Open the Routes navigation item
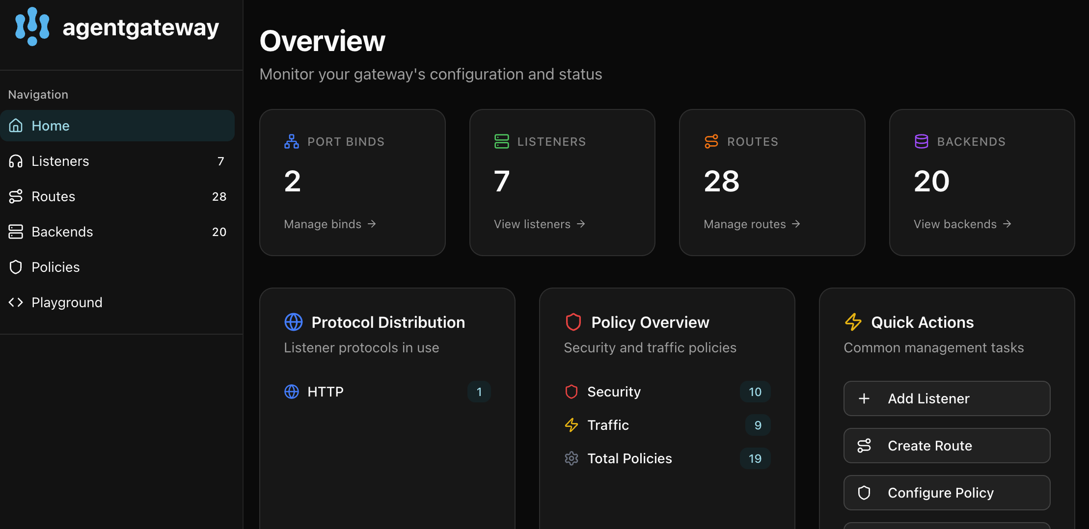The image size is (1089, 529). (54, 196)
